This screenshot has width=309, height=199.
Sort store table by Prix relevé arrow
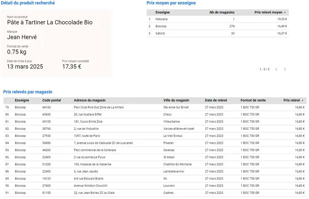(302, 101)
